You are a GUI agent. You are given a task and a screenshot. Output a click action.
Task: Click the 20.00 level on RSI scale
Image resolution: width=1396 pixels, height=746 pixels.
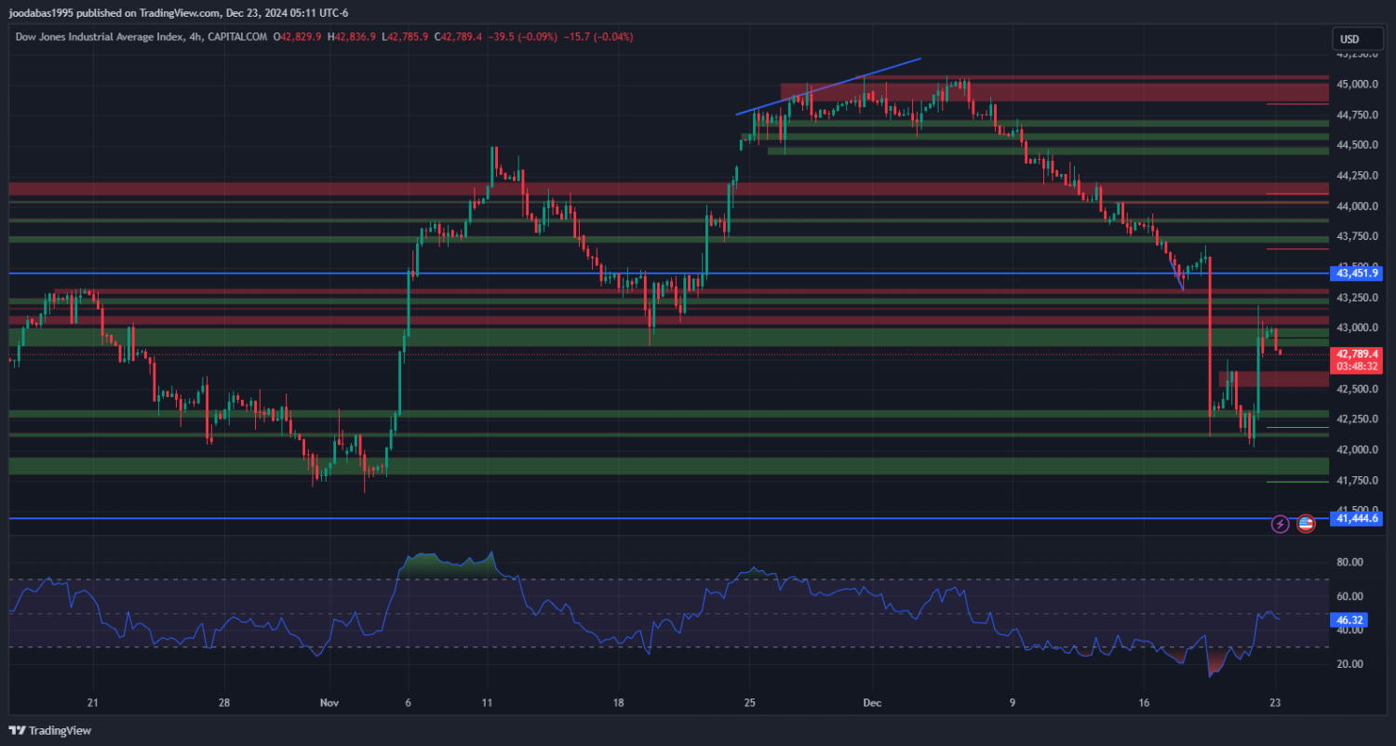(1349, 664)
